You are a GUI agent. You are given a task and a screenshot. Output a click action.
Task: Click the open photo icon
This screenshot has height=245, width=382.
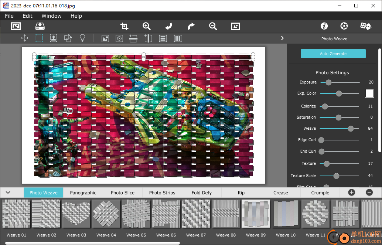(x=16, y=26)
